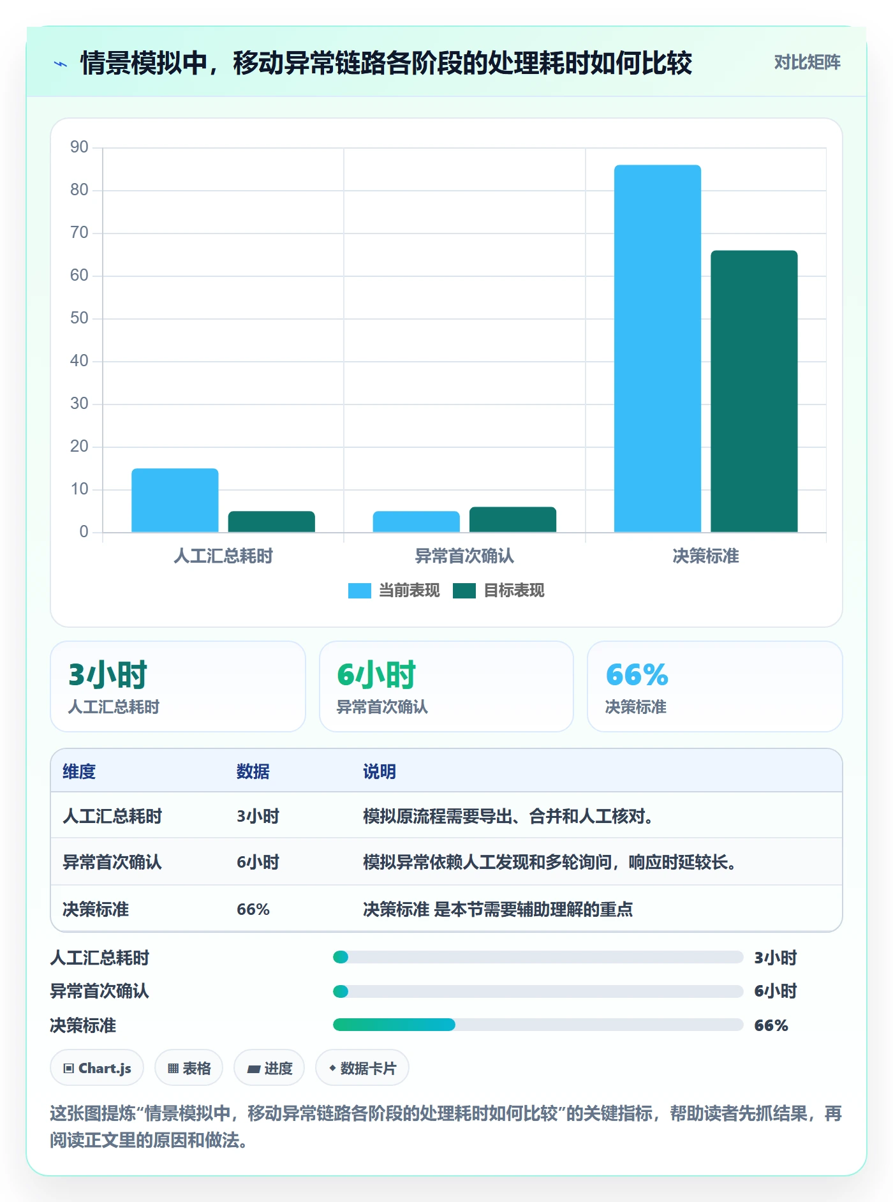893x1202 pixels.
Task: Click the green 人工汇总耗时 target bar
Action: click(272, 521)
